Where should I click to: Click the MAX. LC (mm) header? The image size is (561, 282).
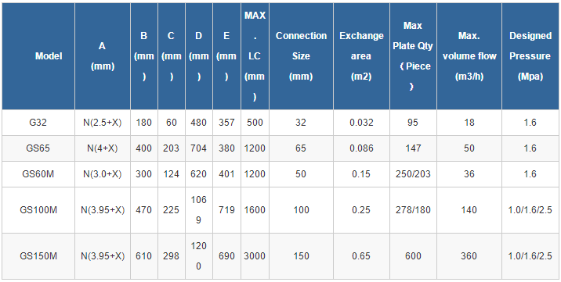[255, 56]
